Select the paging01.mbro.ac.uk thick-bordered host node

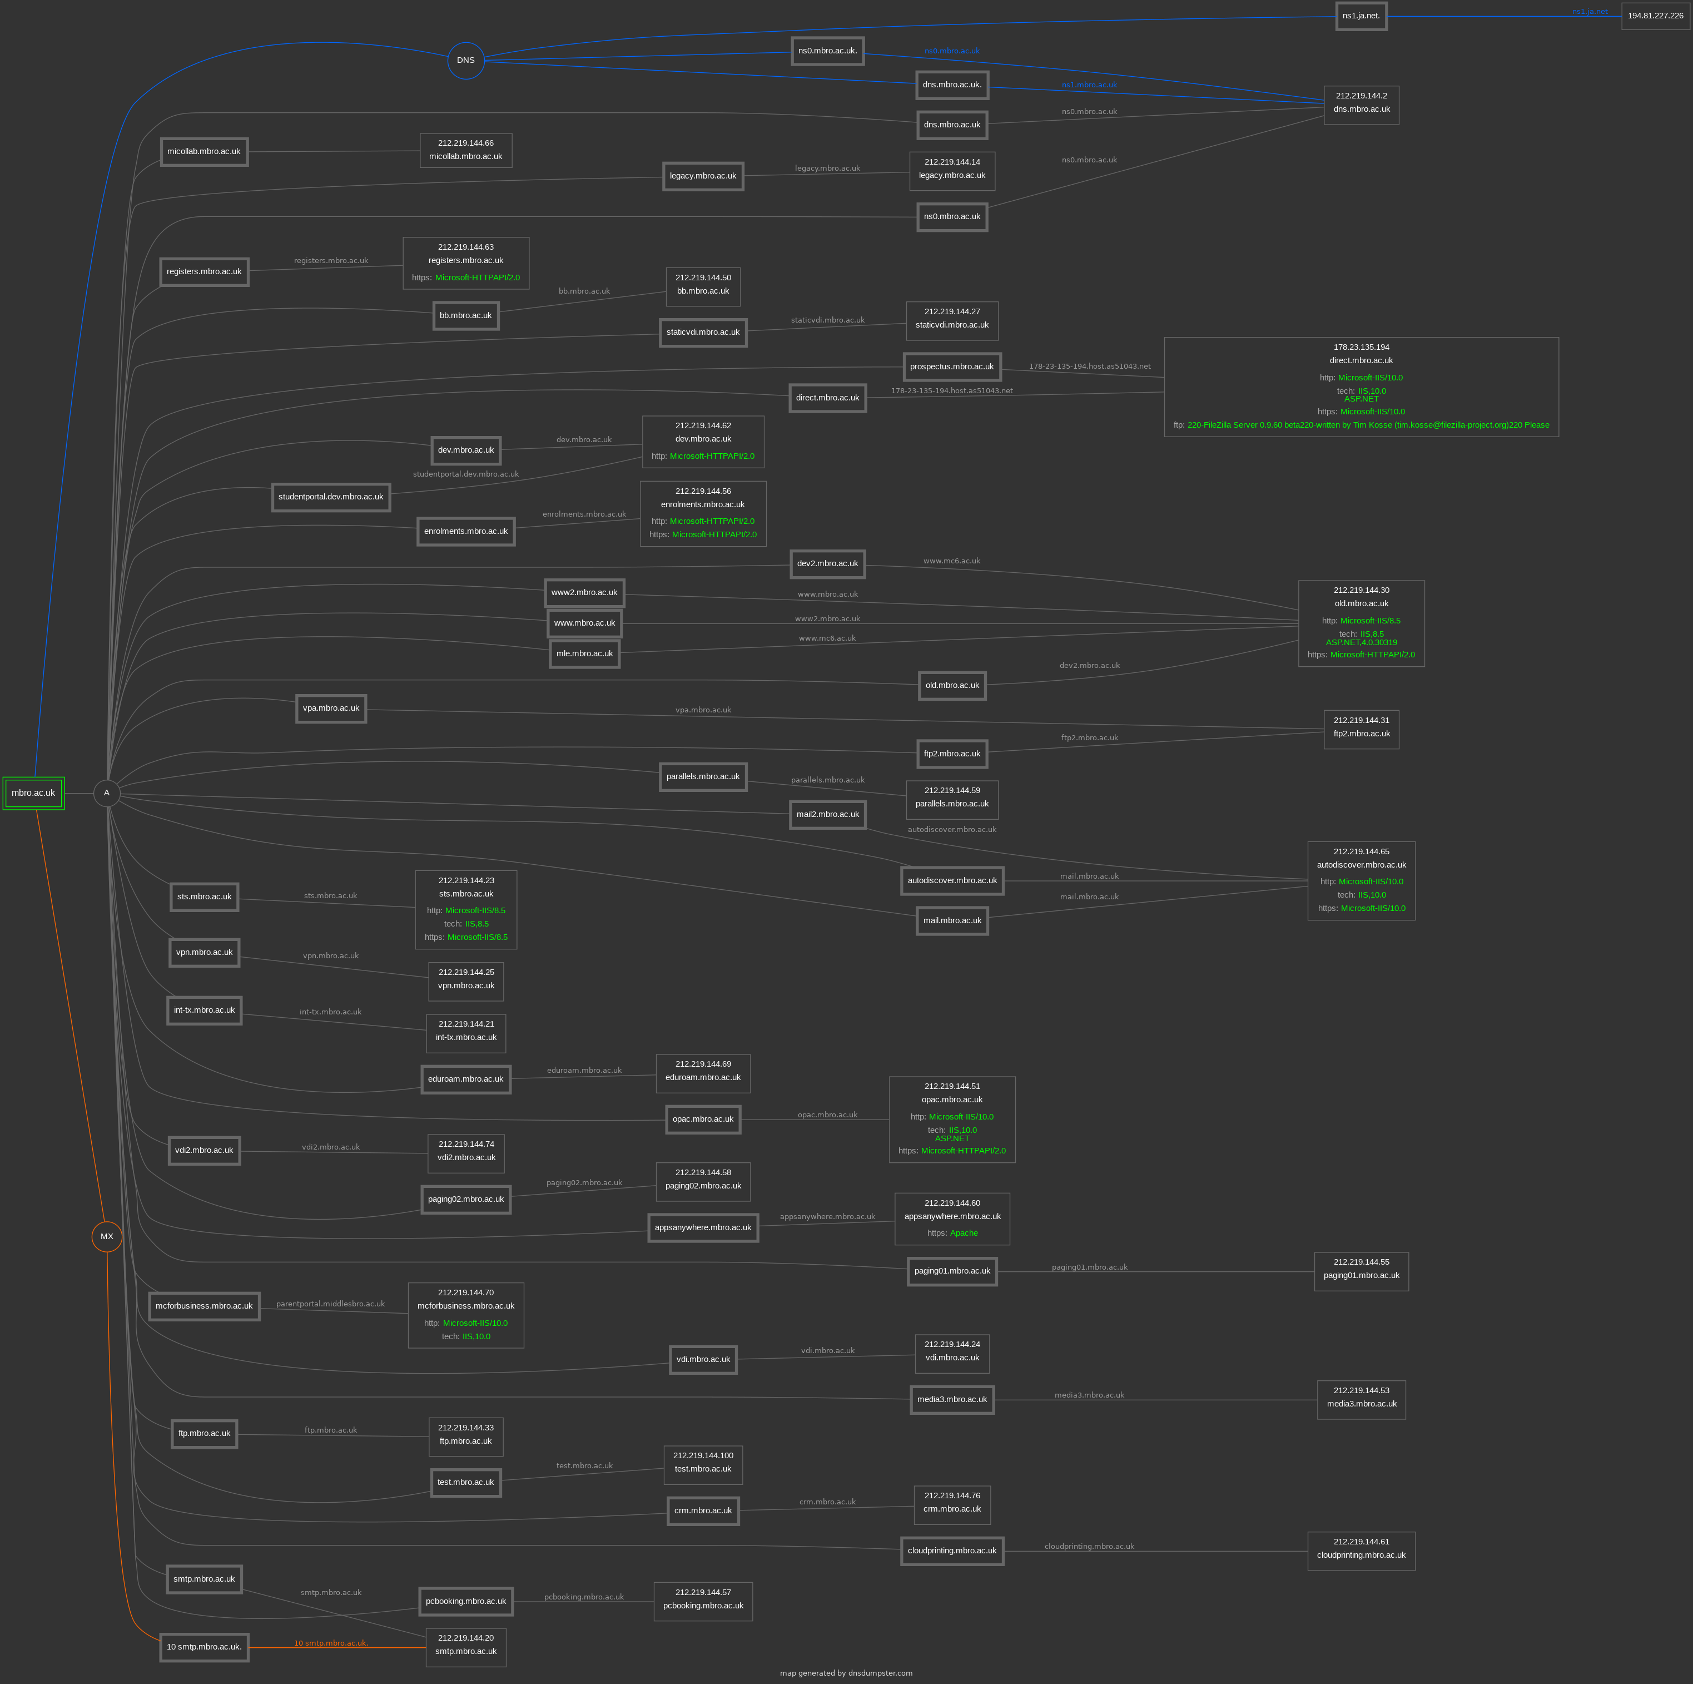952,1271
